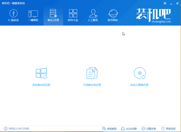Go to 人工服务 manual support

point(93,16)
